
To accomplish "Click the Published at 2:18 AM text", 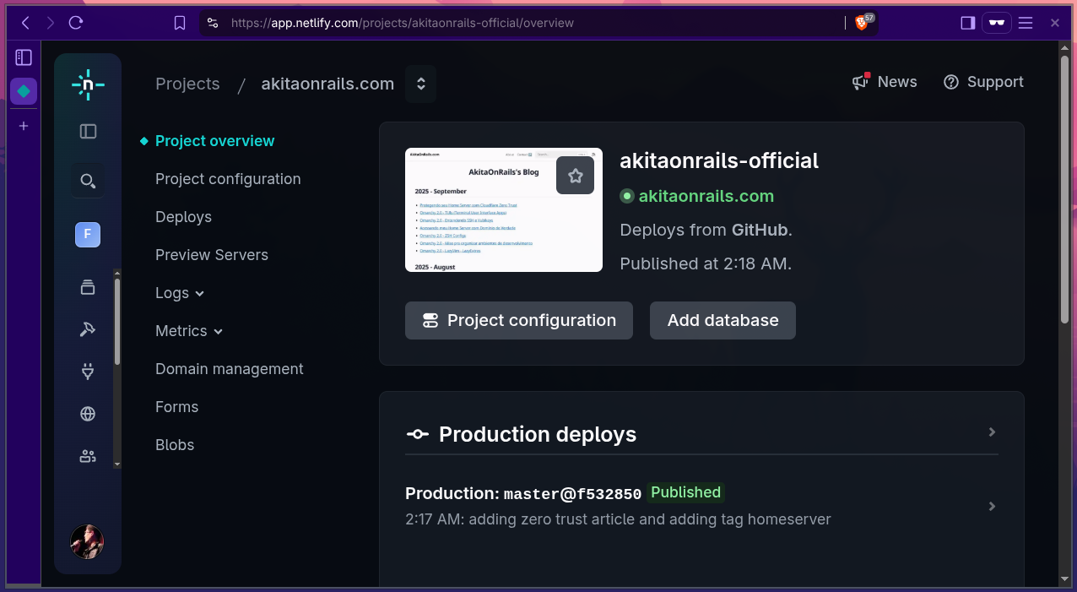I will click(x=706, y=263).
